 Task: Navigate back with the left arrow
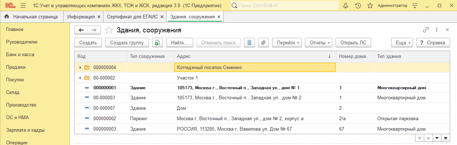[81, 30]
